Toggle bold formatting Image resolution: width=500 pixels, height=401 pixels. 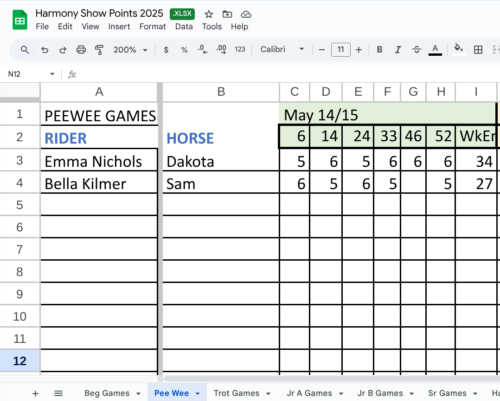click(x=379, y=50)
